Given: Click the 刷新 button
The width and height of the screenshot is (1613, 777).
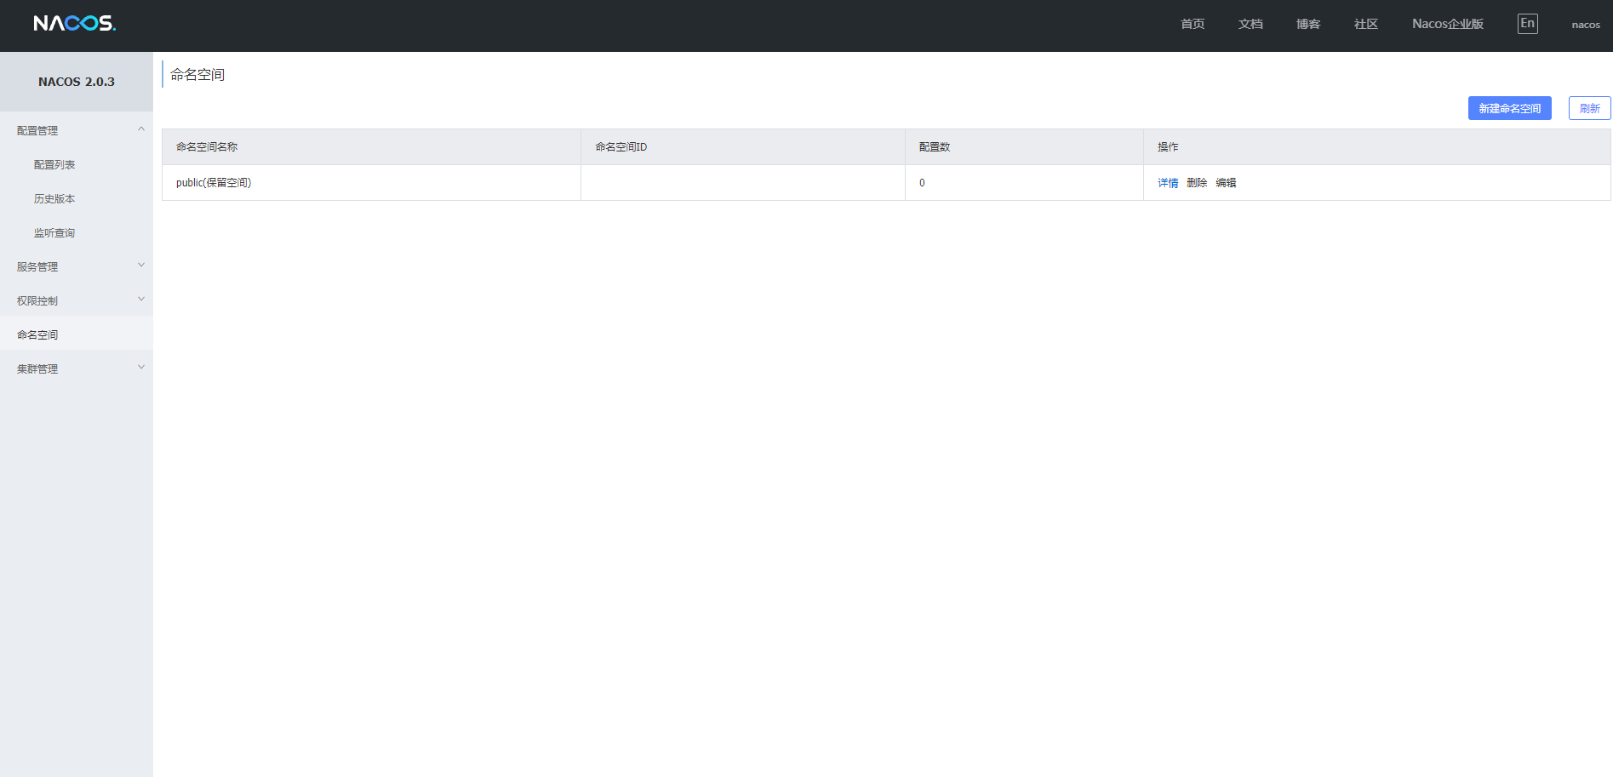Looking at the screenshot, I should (1590, 108).
